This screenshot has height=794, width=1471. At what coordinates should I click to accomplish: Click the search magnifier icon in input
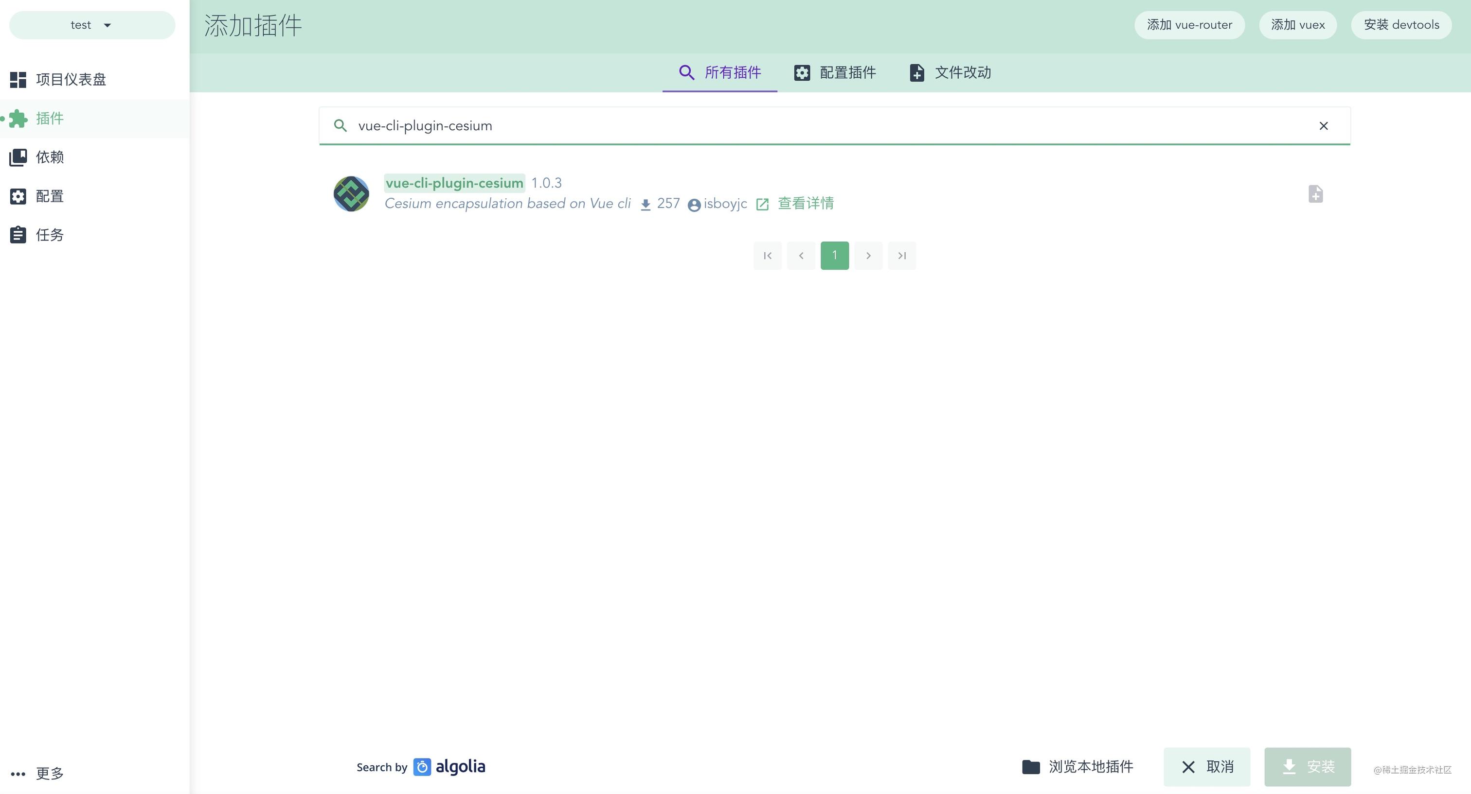[341, 126]
